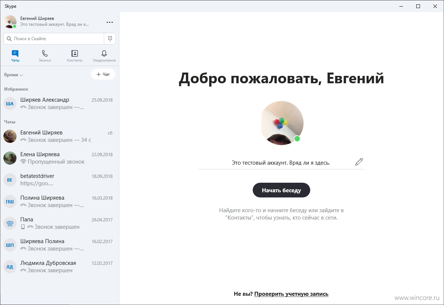Screen dimensions: 444x305
Task: Click the profile avatar in top-left corner
Action: (x=10, y=22)
